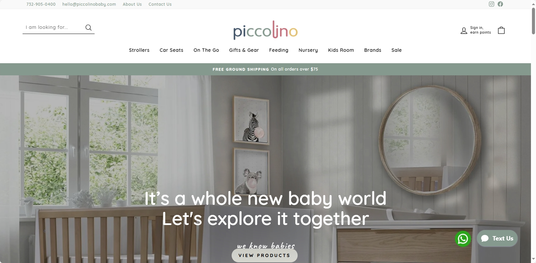Go to the Sale page
This screenshot has width=536, height=263.
click(x=396, y=50)
